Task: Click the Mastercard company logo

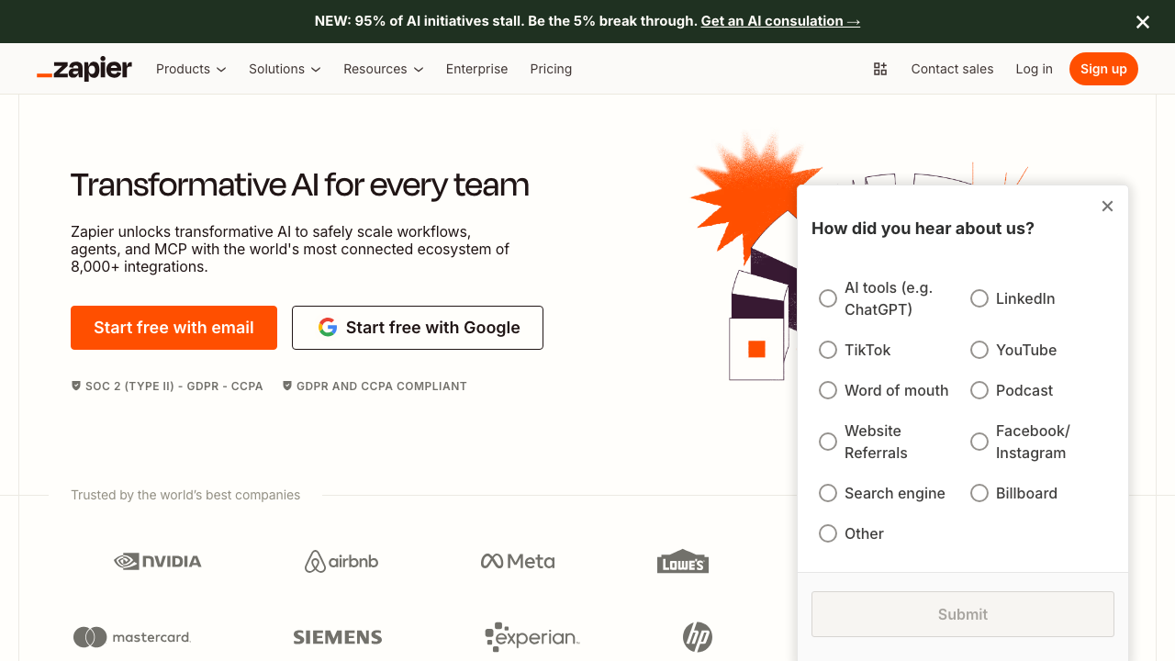Action: (x=131, y=636)
